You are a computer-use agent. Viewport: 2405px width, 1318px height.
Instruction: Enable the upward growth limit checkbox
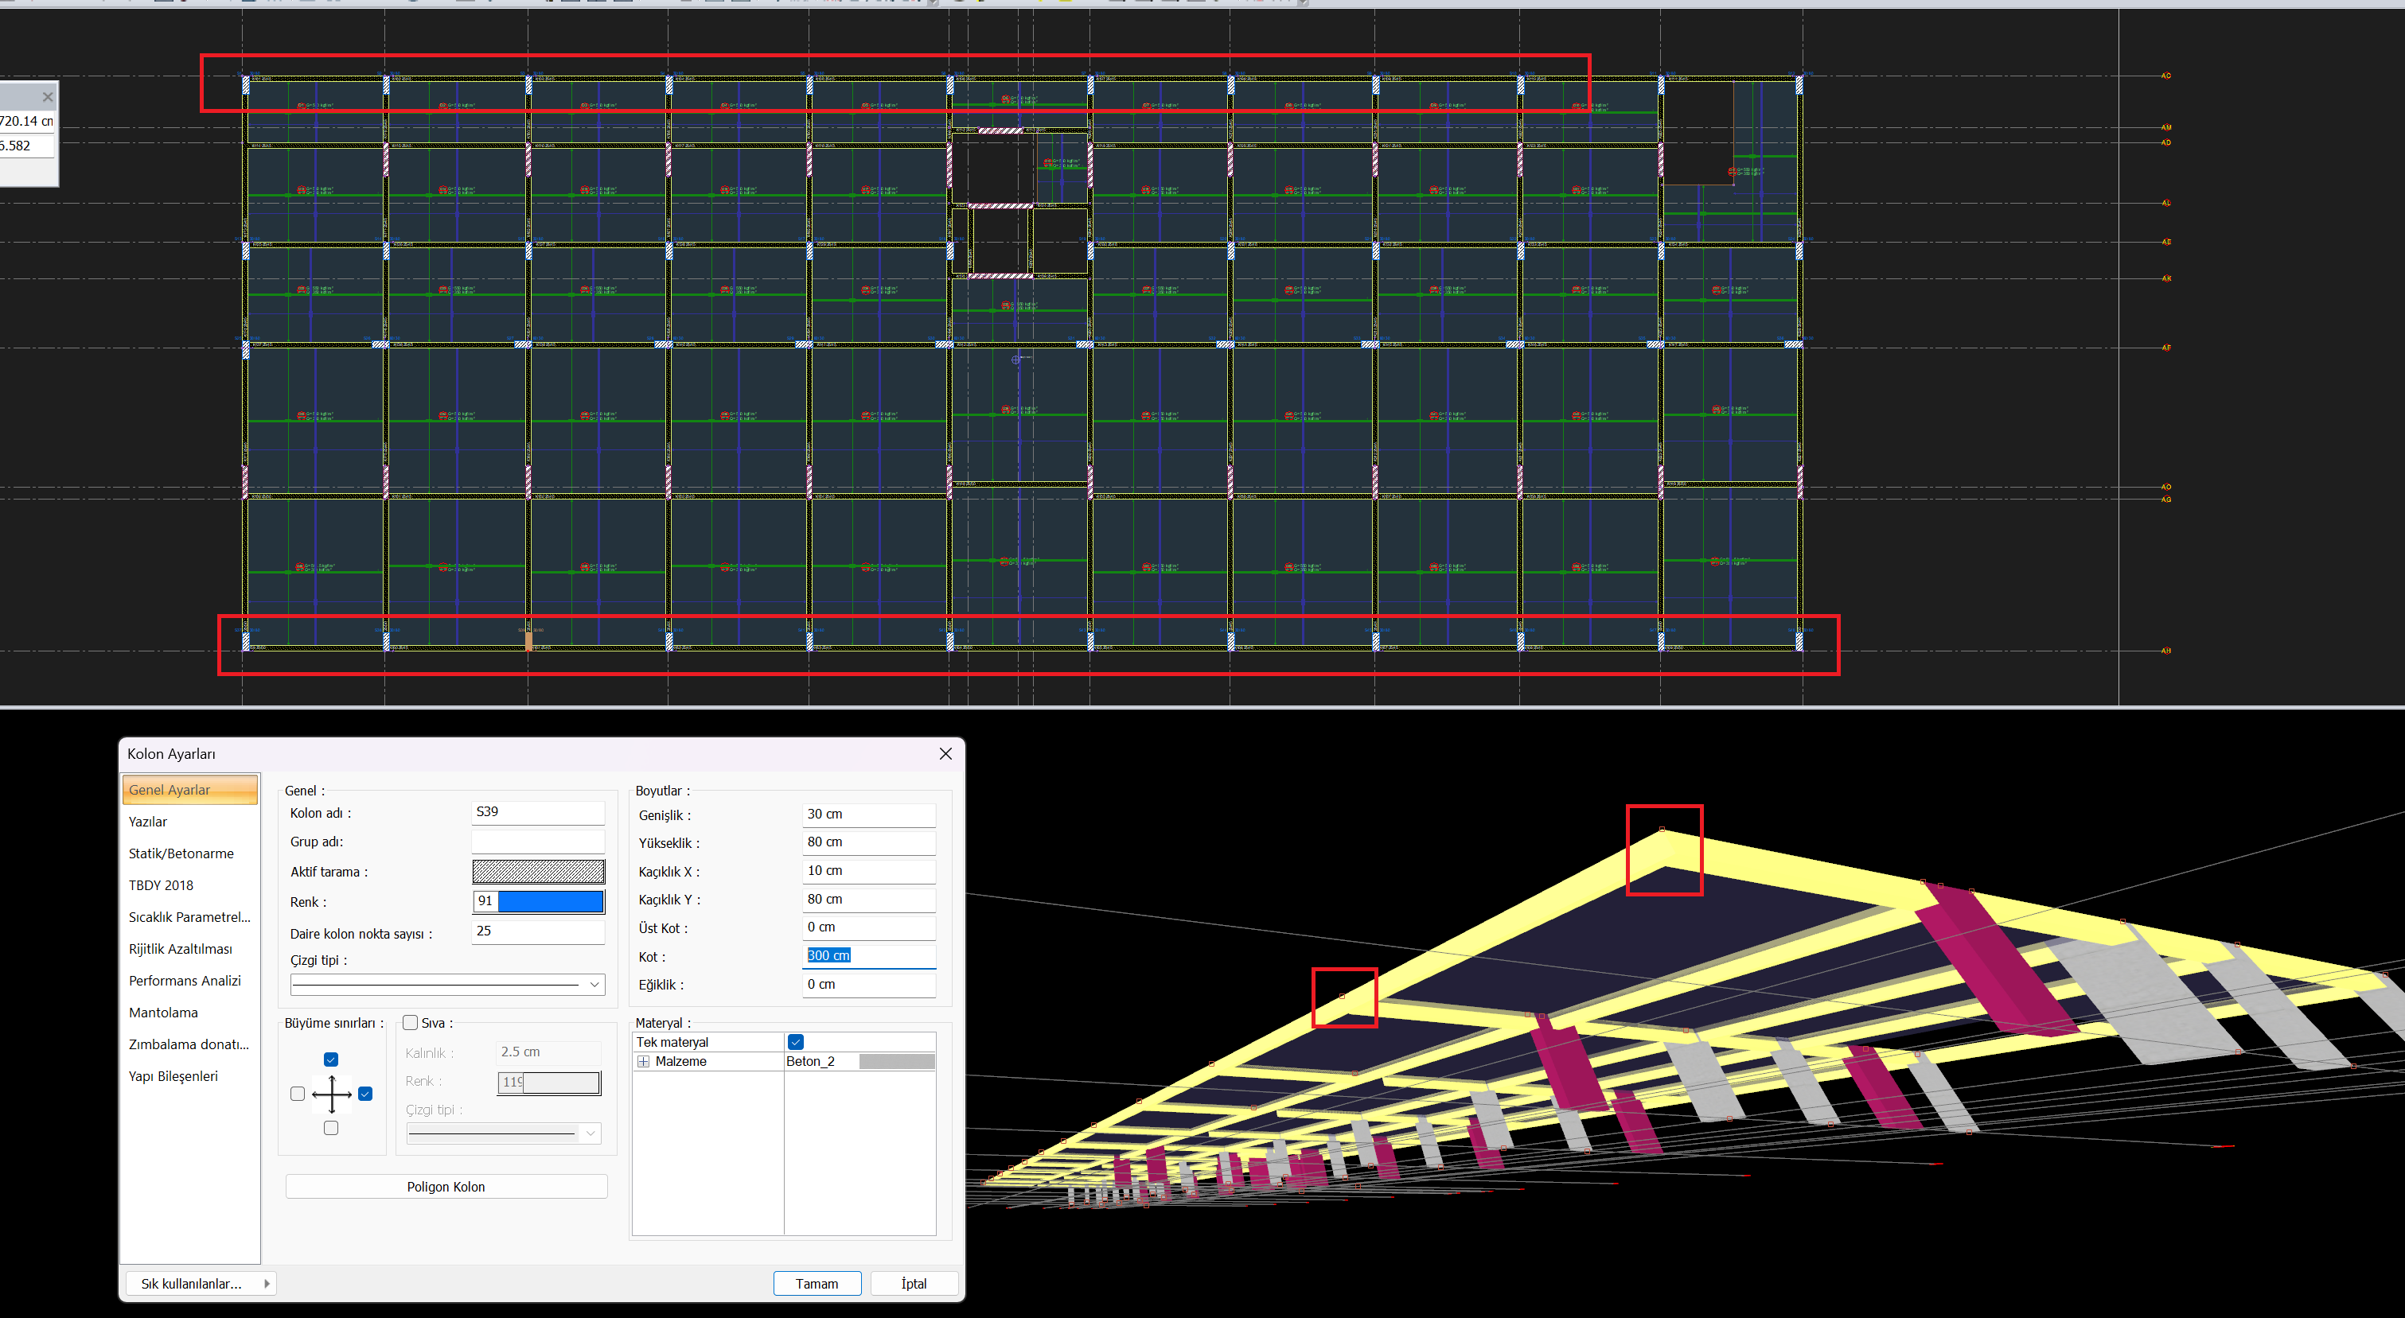pyautogui.click(x=330, y=1059)
